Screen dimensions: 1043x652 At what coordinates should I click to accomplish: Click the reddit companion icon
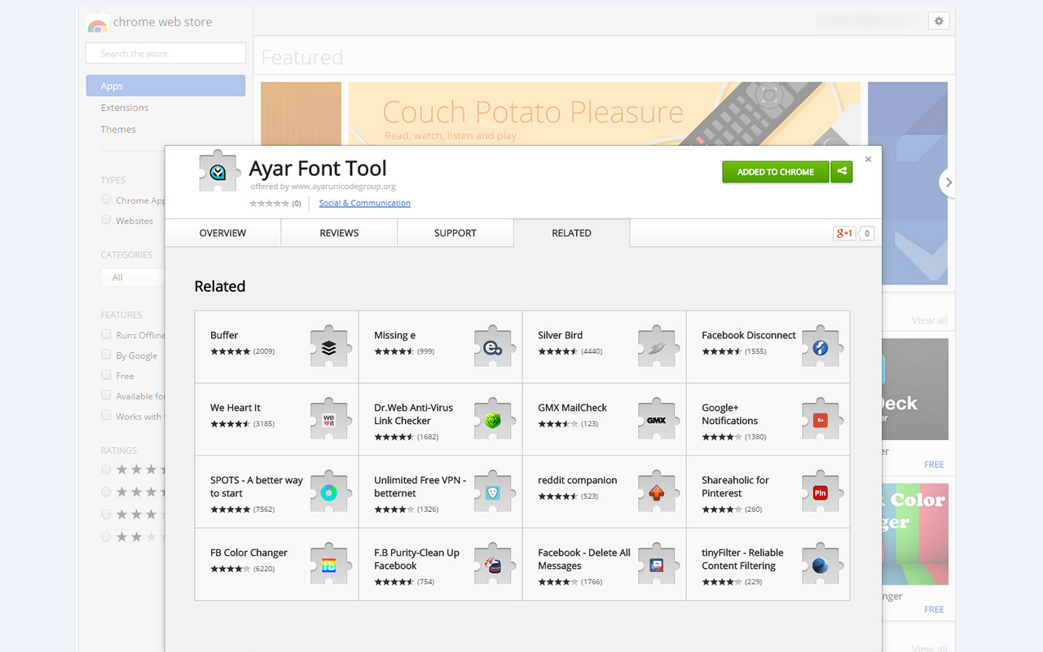click(x=657, y=492)
